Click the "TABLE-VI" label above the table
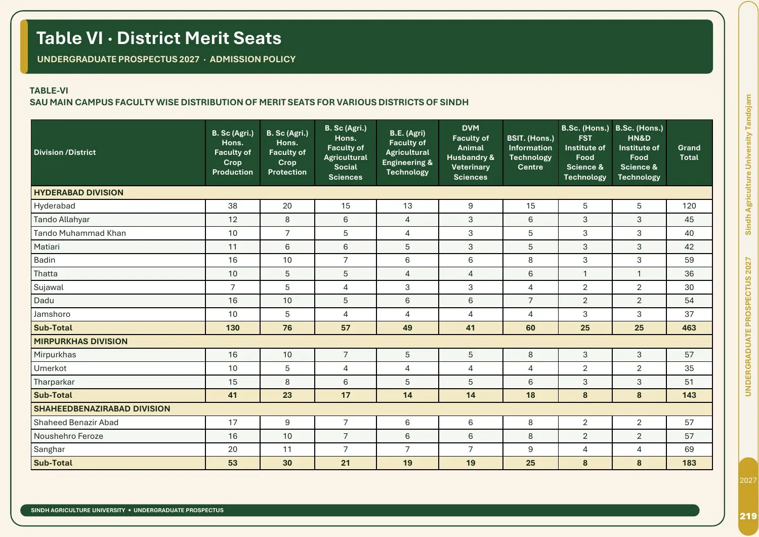Image resolution: width=759 pixels, height=537 pixels. (49, 91)
